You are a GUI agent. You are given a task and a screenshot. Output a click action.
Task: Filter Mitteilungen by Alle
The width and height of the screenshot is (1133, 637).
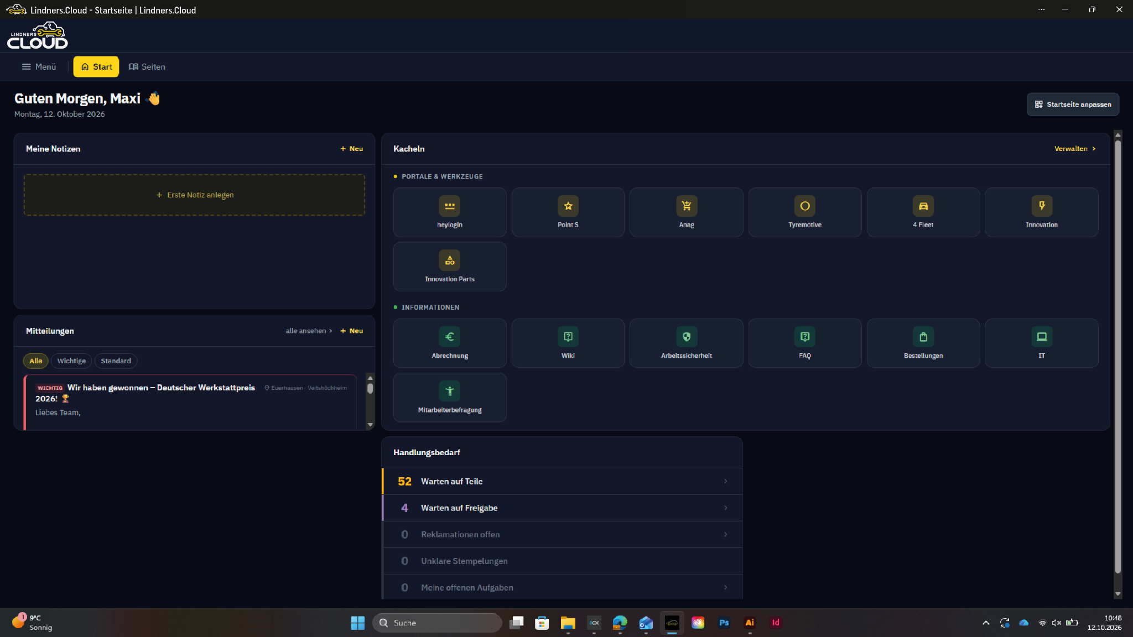point(35,361)
